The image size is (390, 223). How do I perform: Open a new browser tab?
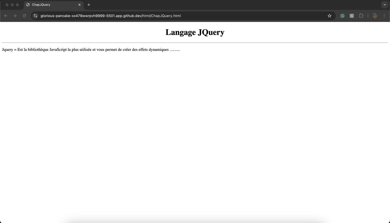coord(89,5)
